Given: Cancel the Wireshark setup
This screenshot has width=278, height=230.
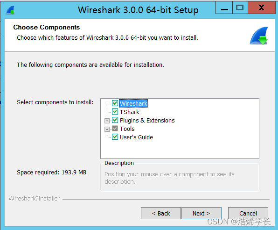Looking at the screenshot, I should pyautogui.click(x=248, y=213).
